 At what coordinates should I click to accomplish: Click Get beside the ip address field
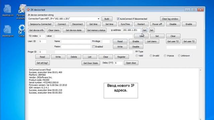[145, 30]
